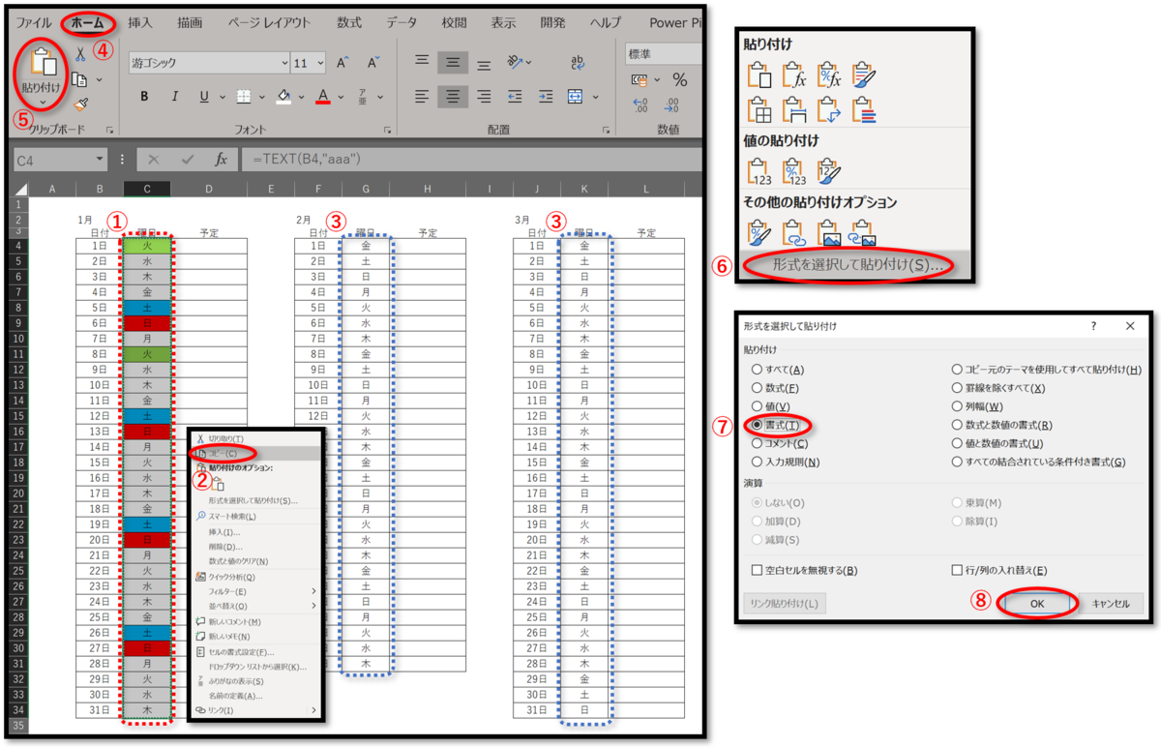Image resolution: width=1161 pixels, height=747 pixels.
Task: Click the Increase Decimal icon
Action: pyautogui.click(x=640, y=105)
